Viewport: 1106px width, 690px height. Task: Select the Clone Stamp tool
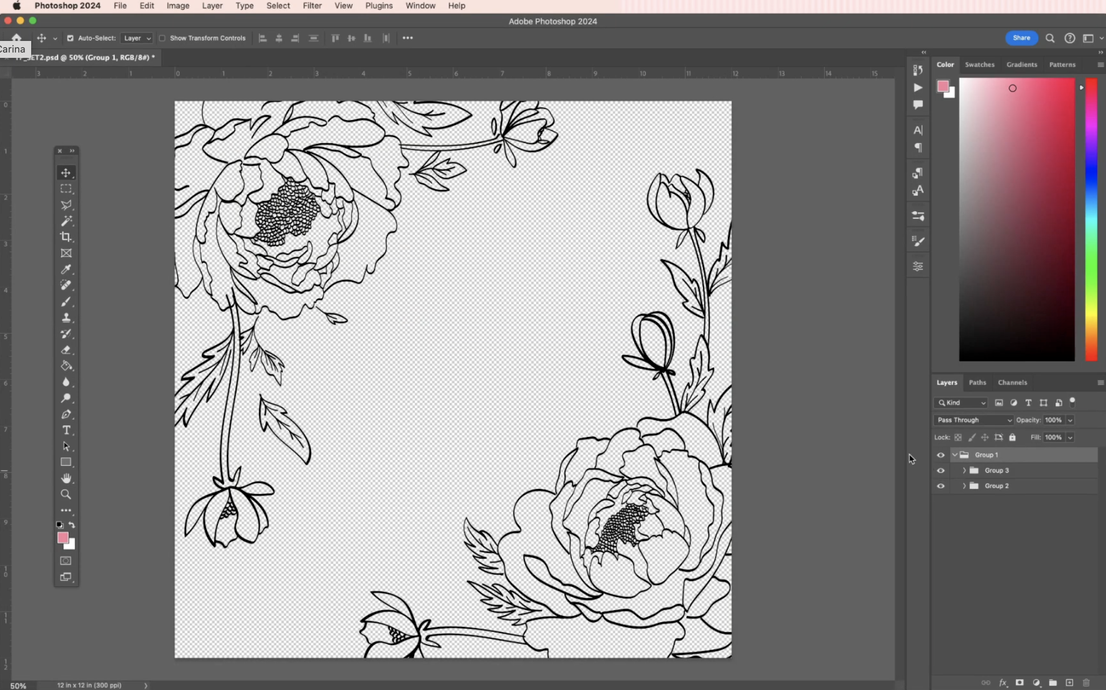[x=66, y=317]
